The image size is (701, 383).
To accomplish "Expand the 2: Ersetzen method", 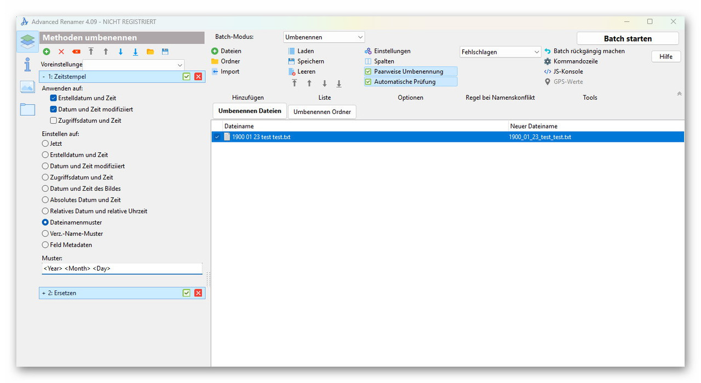I will 44,293.
